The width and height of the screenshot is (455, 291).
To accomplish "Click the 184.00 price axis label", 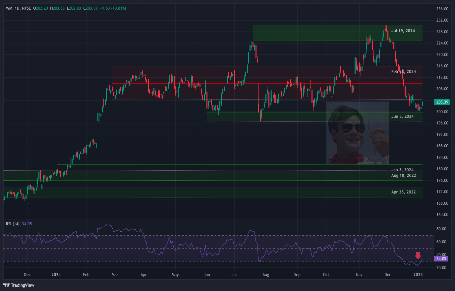I will pyautogui.click(x=442, y=158).
